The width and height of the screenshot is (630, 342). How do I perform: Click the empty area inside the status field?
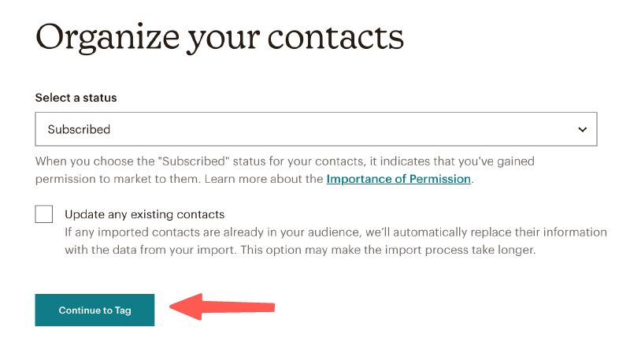354,129
